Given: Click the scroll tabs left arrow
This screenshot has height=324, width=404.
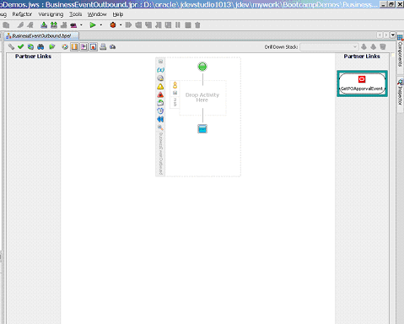Looking at the screenshot, I should click(x=380, y=35).
